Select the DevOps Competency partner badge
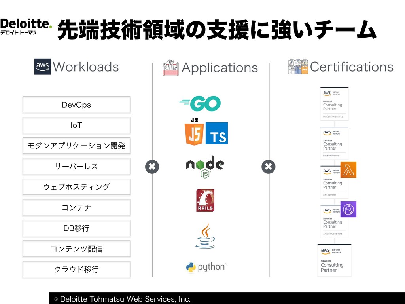Screen dimensions: 405x304 click(x=335, y=104)
